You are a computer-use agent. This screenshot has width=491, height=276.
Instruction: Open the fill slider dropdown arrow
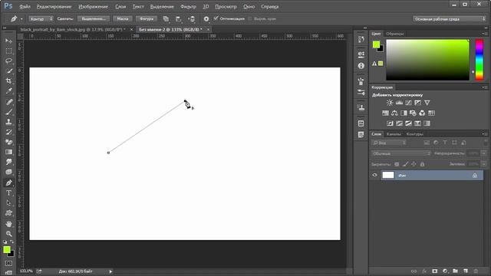(x=484, y=164)
